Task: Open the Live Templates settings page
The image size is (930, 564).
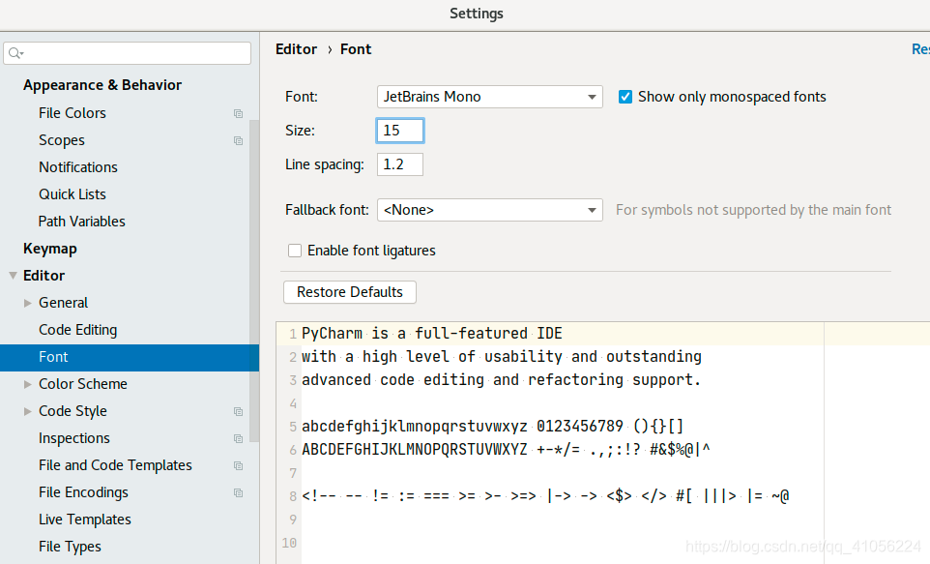Action: 85,519
